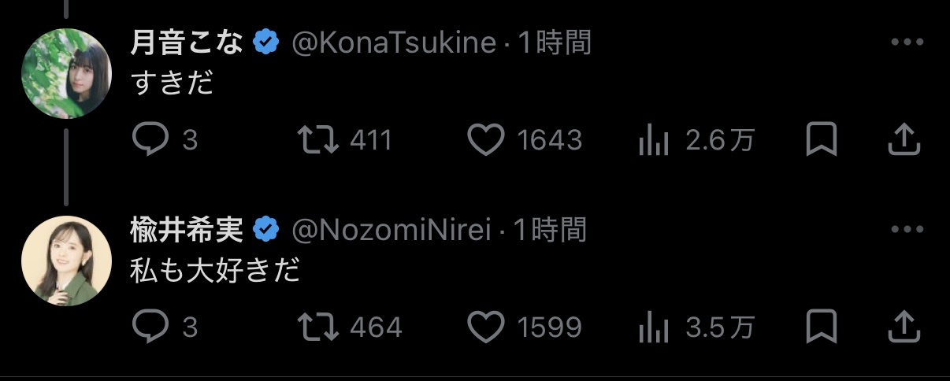Like the 私も大好きだ tweet
The image size is (950, 381).
click(485, 327)
